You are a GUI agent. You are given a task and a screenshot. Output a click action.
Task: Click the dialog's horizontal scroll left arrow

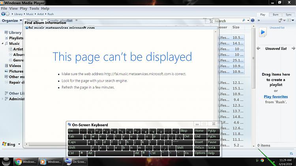click(x=26, y=144)
